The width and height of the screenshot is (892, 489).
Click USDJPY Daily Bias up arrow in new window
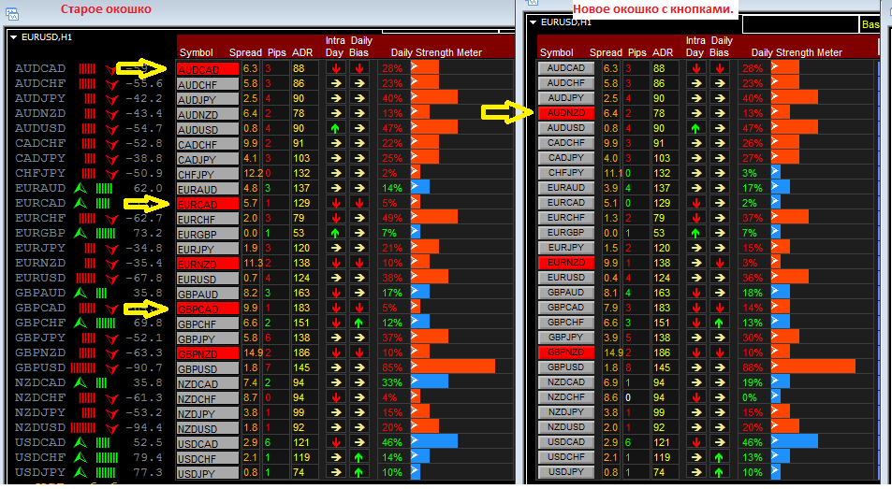tap(720, 472)
